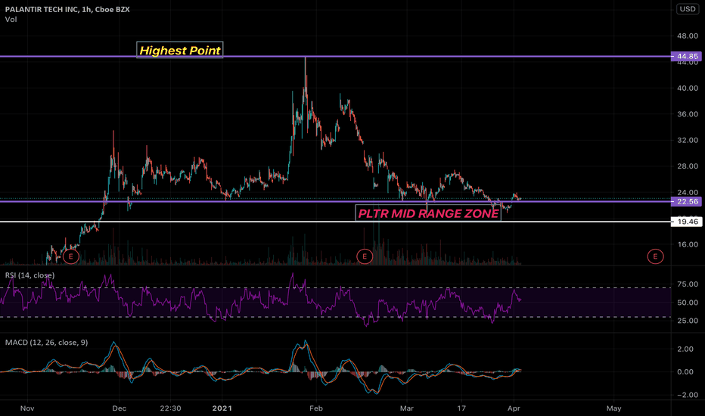Click the MACD (12, 26, close, 9) label

(46, 343)
